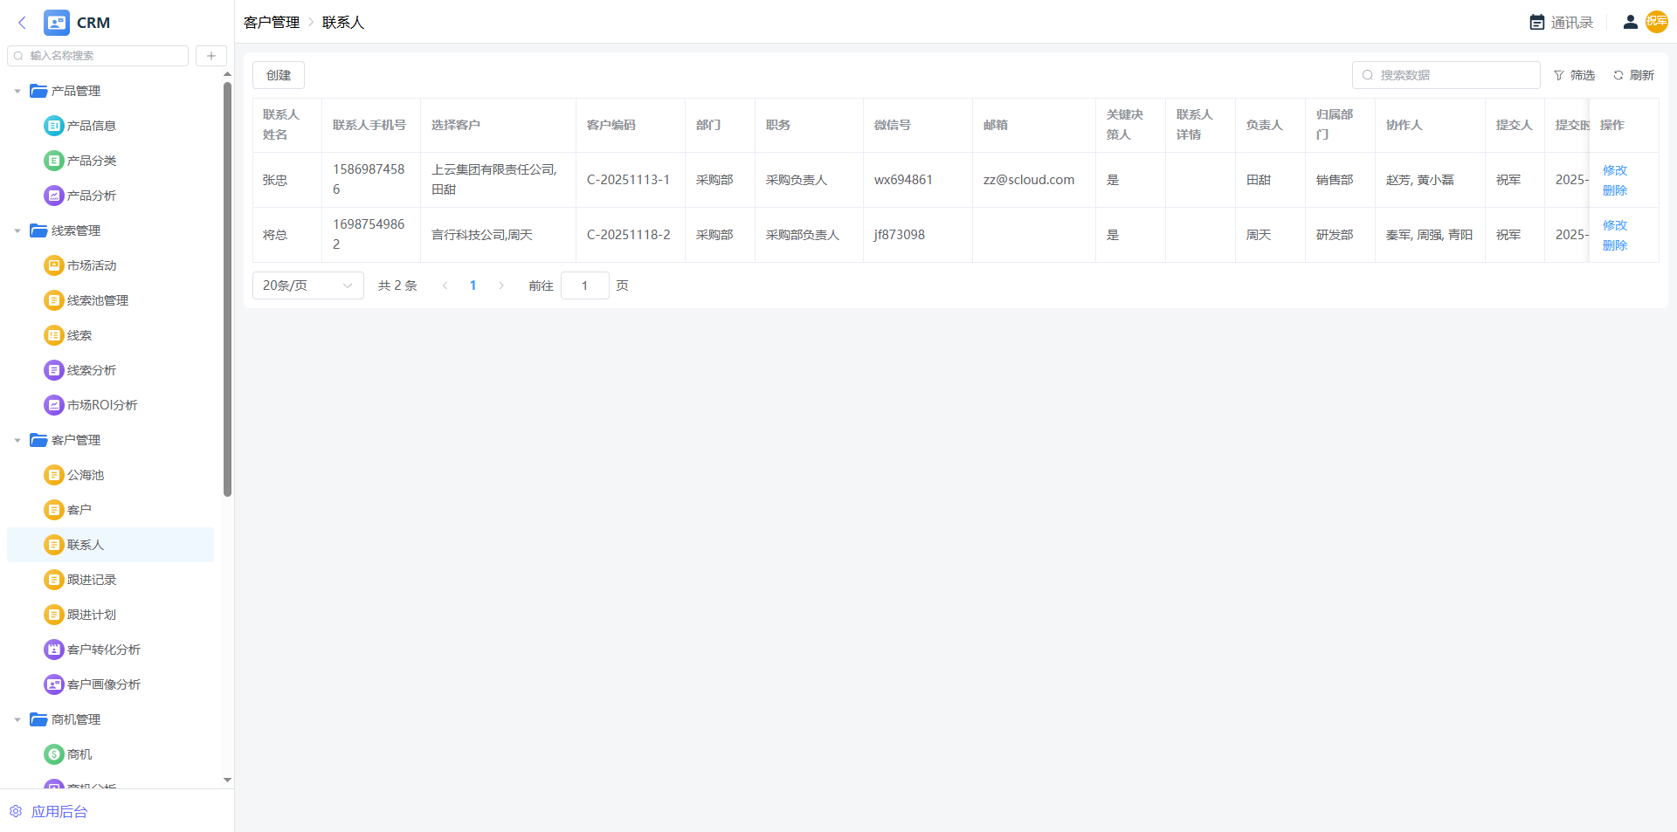This screenshot has height=832, width=1677.
Task: Click the 筛选 filter icon
Action: point(1559,76)
